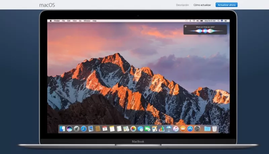Open the Help menu

pos(94,21)
